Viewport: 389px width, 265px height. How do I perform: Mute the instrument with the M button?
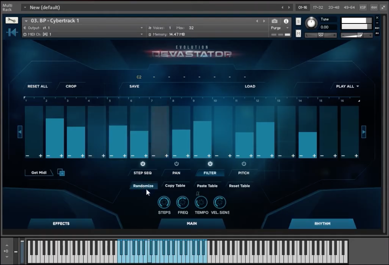[298, 33]
